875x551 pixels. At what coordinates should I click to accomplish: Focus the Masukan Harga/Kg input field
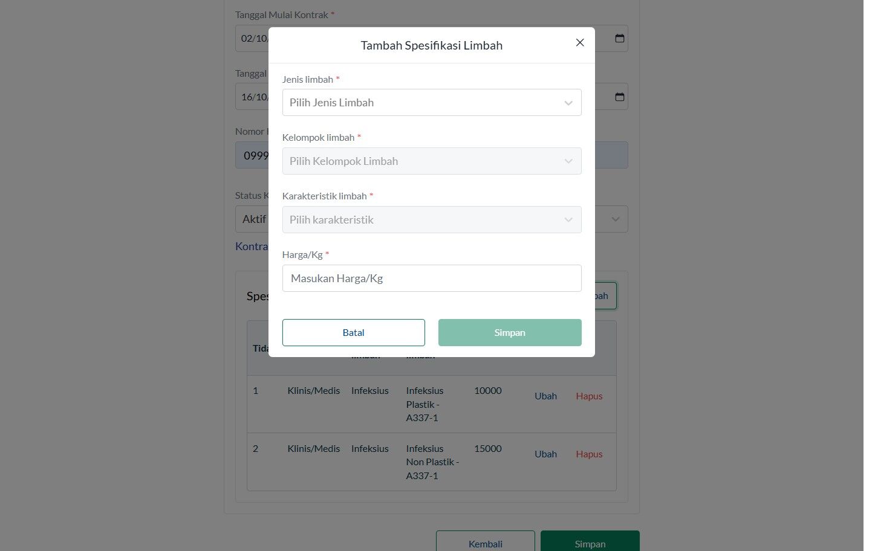(432, 279)
